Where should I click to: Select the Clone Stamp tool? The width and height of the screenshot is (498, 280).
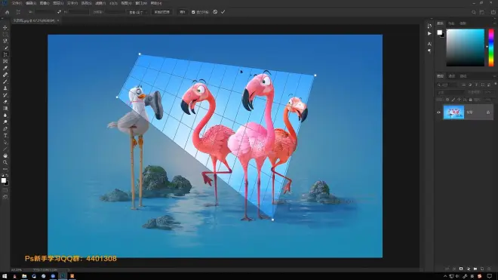click(x=5, y=88)
